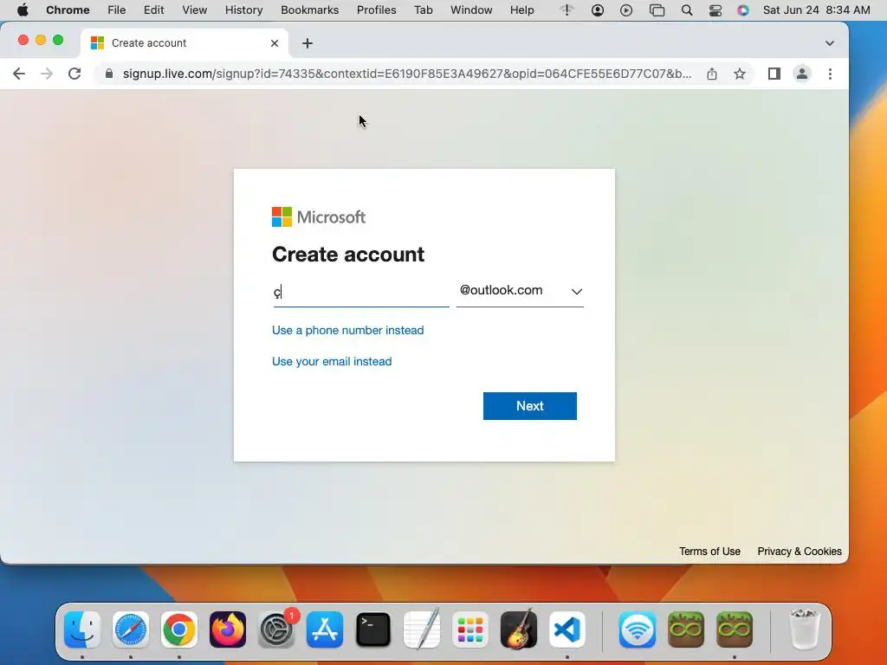Click Use a phone number instead
This screenshot has height=665, width=887.
pos(348,330)
